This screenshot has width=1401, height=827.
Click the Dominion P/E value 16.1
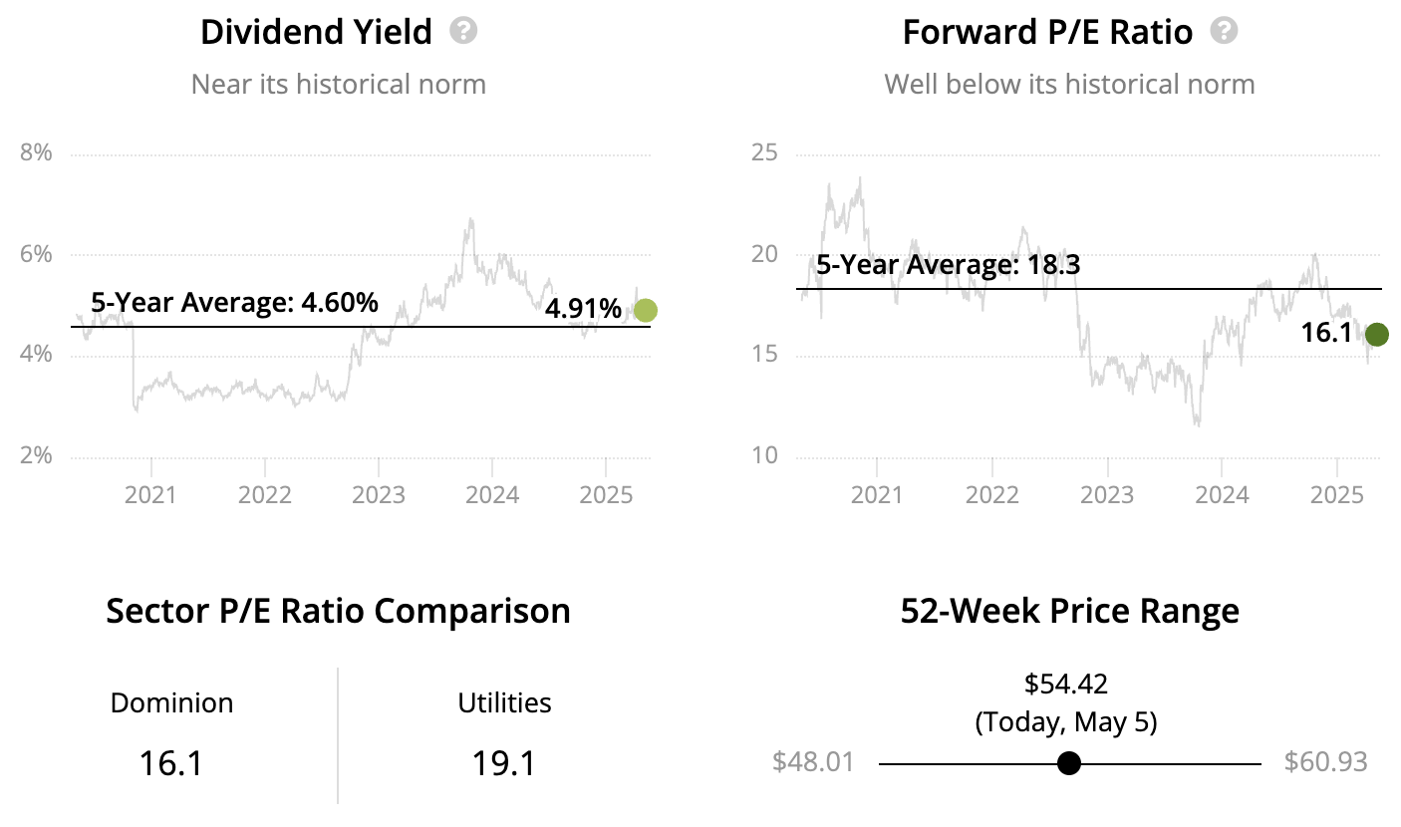(171, 764)
